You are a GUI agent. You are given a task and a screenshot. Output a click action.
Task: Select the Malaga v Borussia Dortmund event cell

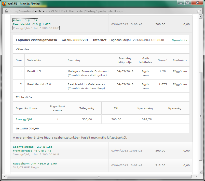(x=89, y=73)
